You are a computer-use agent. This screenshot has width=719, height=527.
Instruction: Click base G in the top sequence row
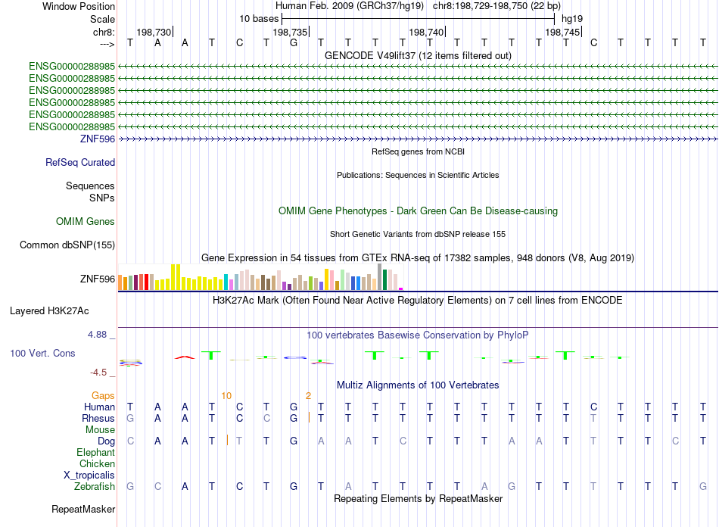[294, 43]
